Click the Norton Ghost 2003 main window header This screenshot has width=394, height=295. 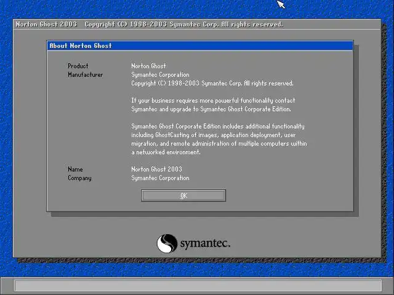pos(197,25)
